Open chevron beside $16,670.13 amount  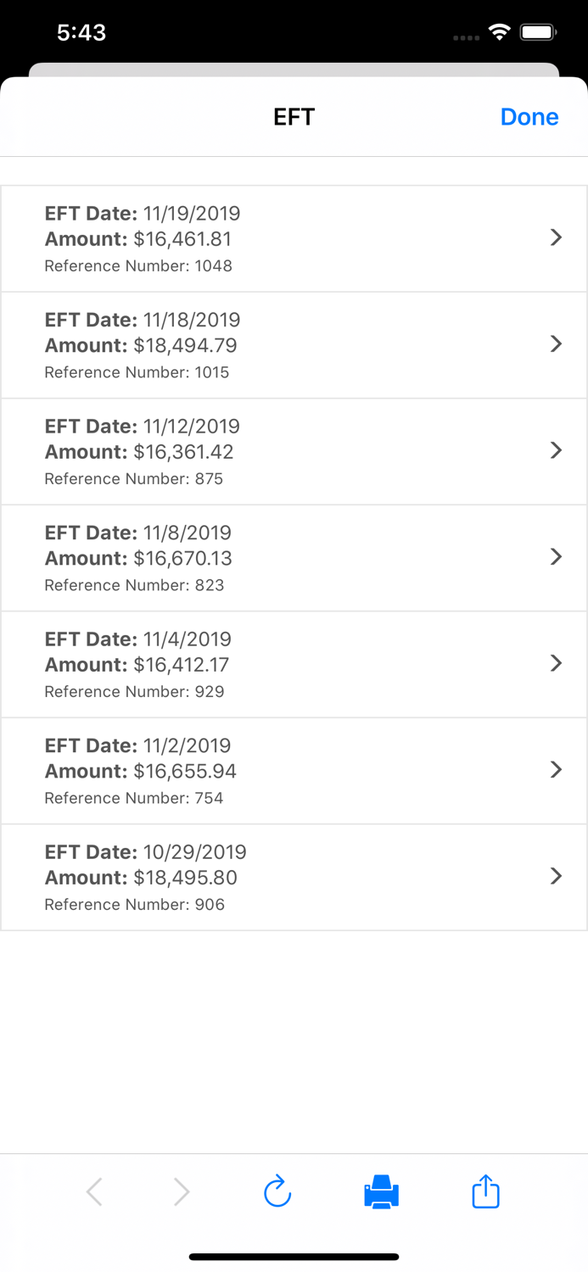point(556,556)
